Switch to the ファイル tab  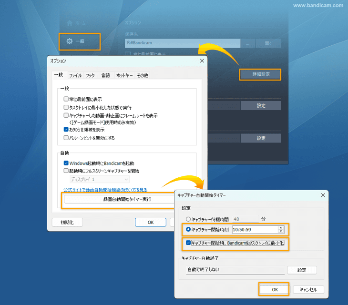tap(75, 75)
